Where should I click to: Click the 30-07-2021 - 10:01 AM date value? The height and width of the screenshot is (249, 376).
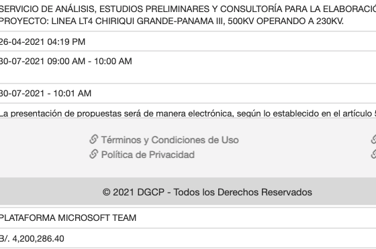(x=46, y=93)
